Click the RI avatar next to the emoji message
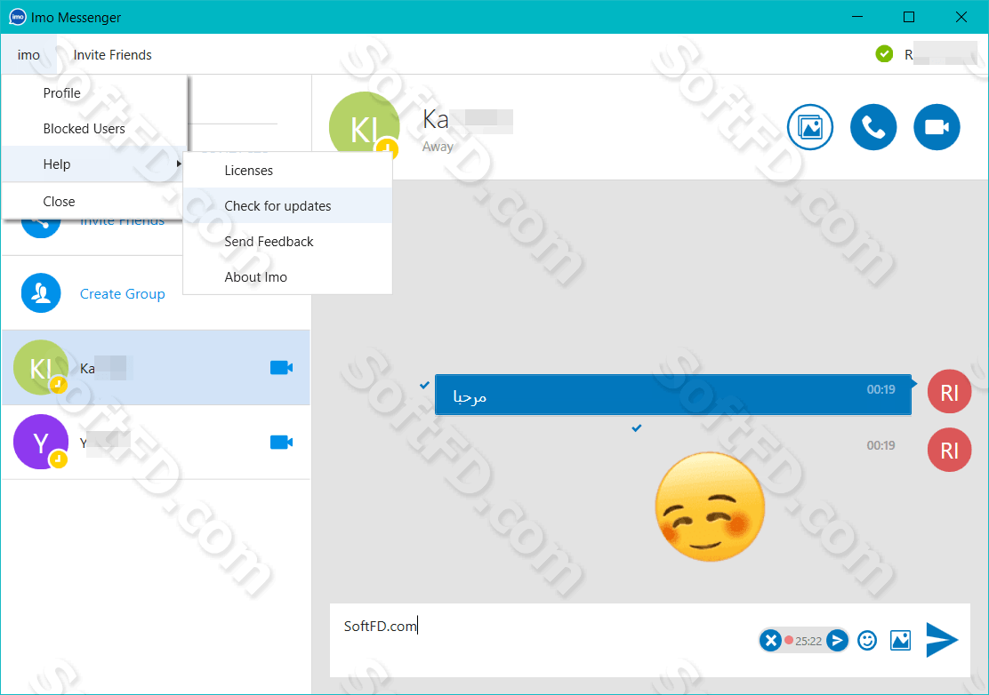This screenshot has width=989, height=695. [949, 450]
